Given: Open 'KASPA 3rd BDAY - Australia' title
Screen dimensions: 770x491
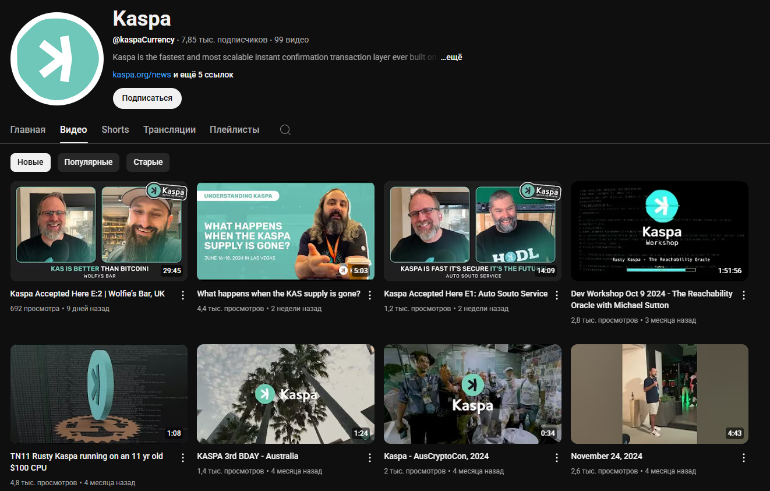Looking at the screenshot, I should point(248,457).
